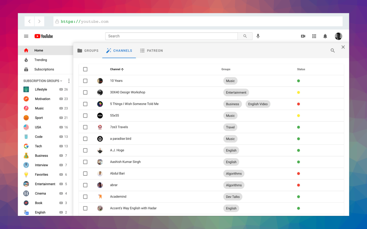Toggle the select-all channels checkbox
This screenshot has width=367, height=229.
tap(85, 69)
